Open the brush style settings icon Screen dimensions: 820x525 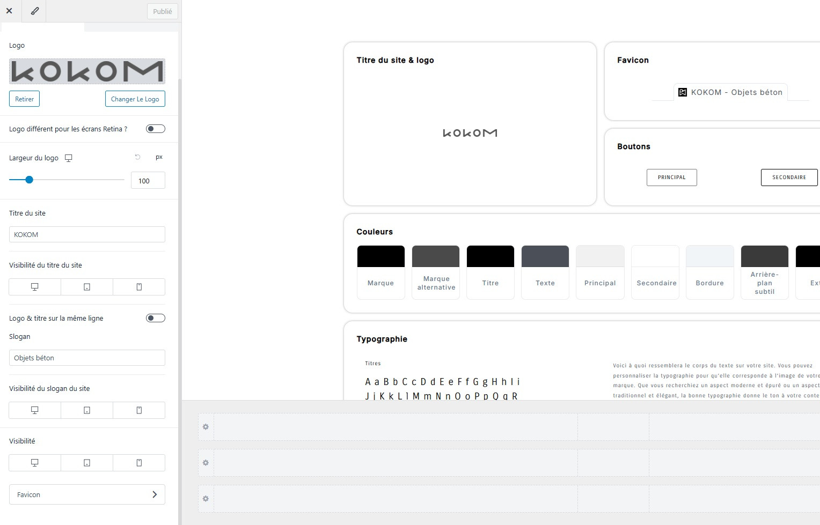click(x=34, y=11)
